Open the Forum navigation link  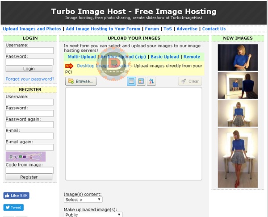[x=152, y=29]
